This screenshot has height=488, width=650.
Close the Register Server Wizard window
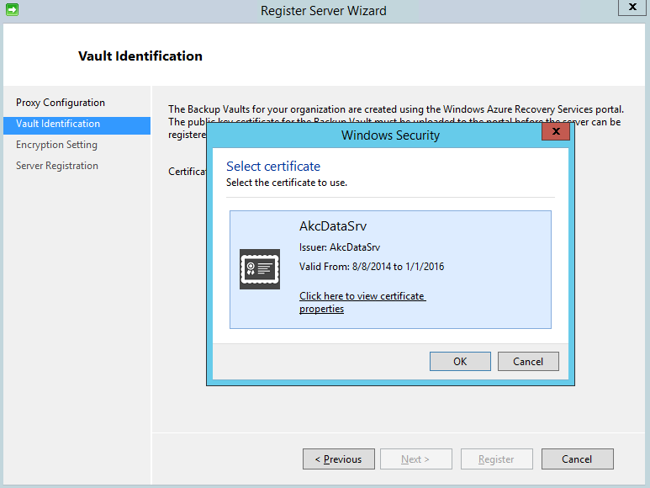[632, 8]
